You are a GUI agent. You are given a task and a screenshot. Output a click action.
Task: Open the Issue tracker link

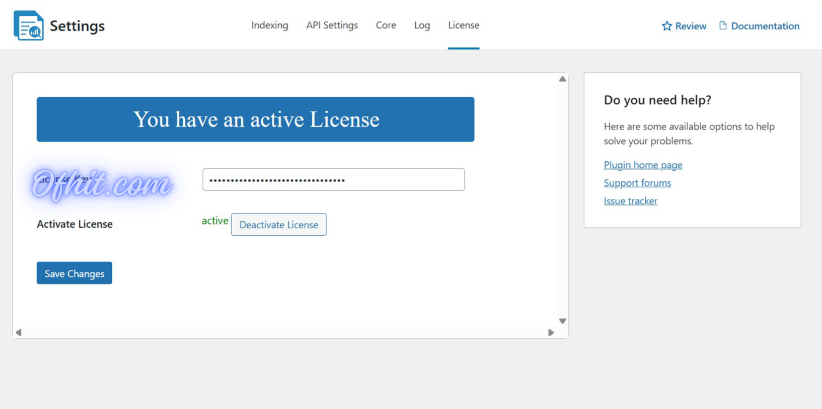pos(631,201)
